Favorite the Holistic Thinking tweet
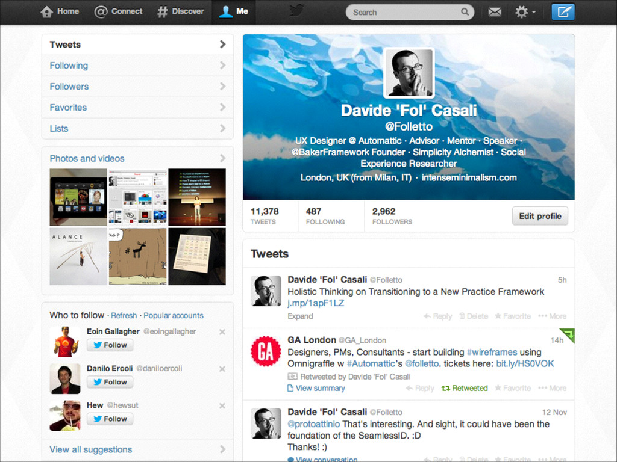 click(512, 316)
